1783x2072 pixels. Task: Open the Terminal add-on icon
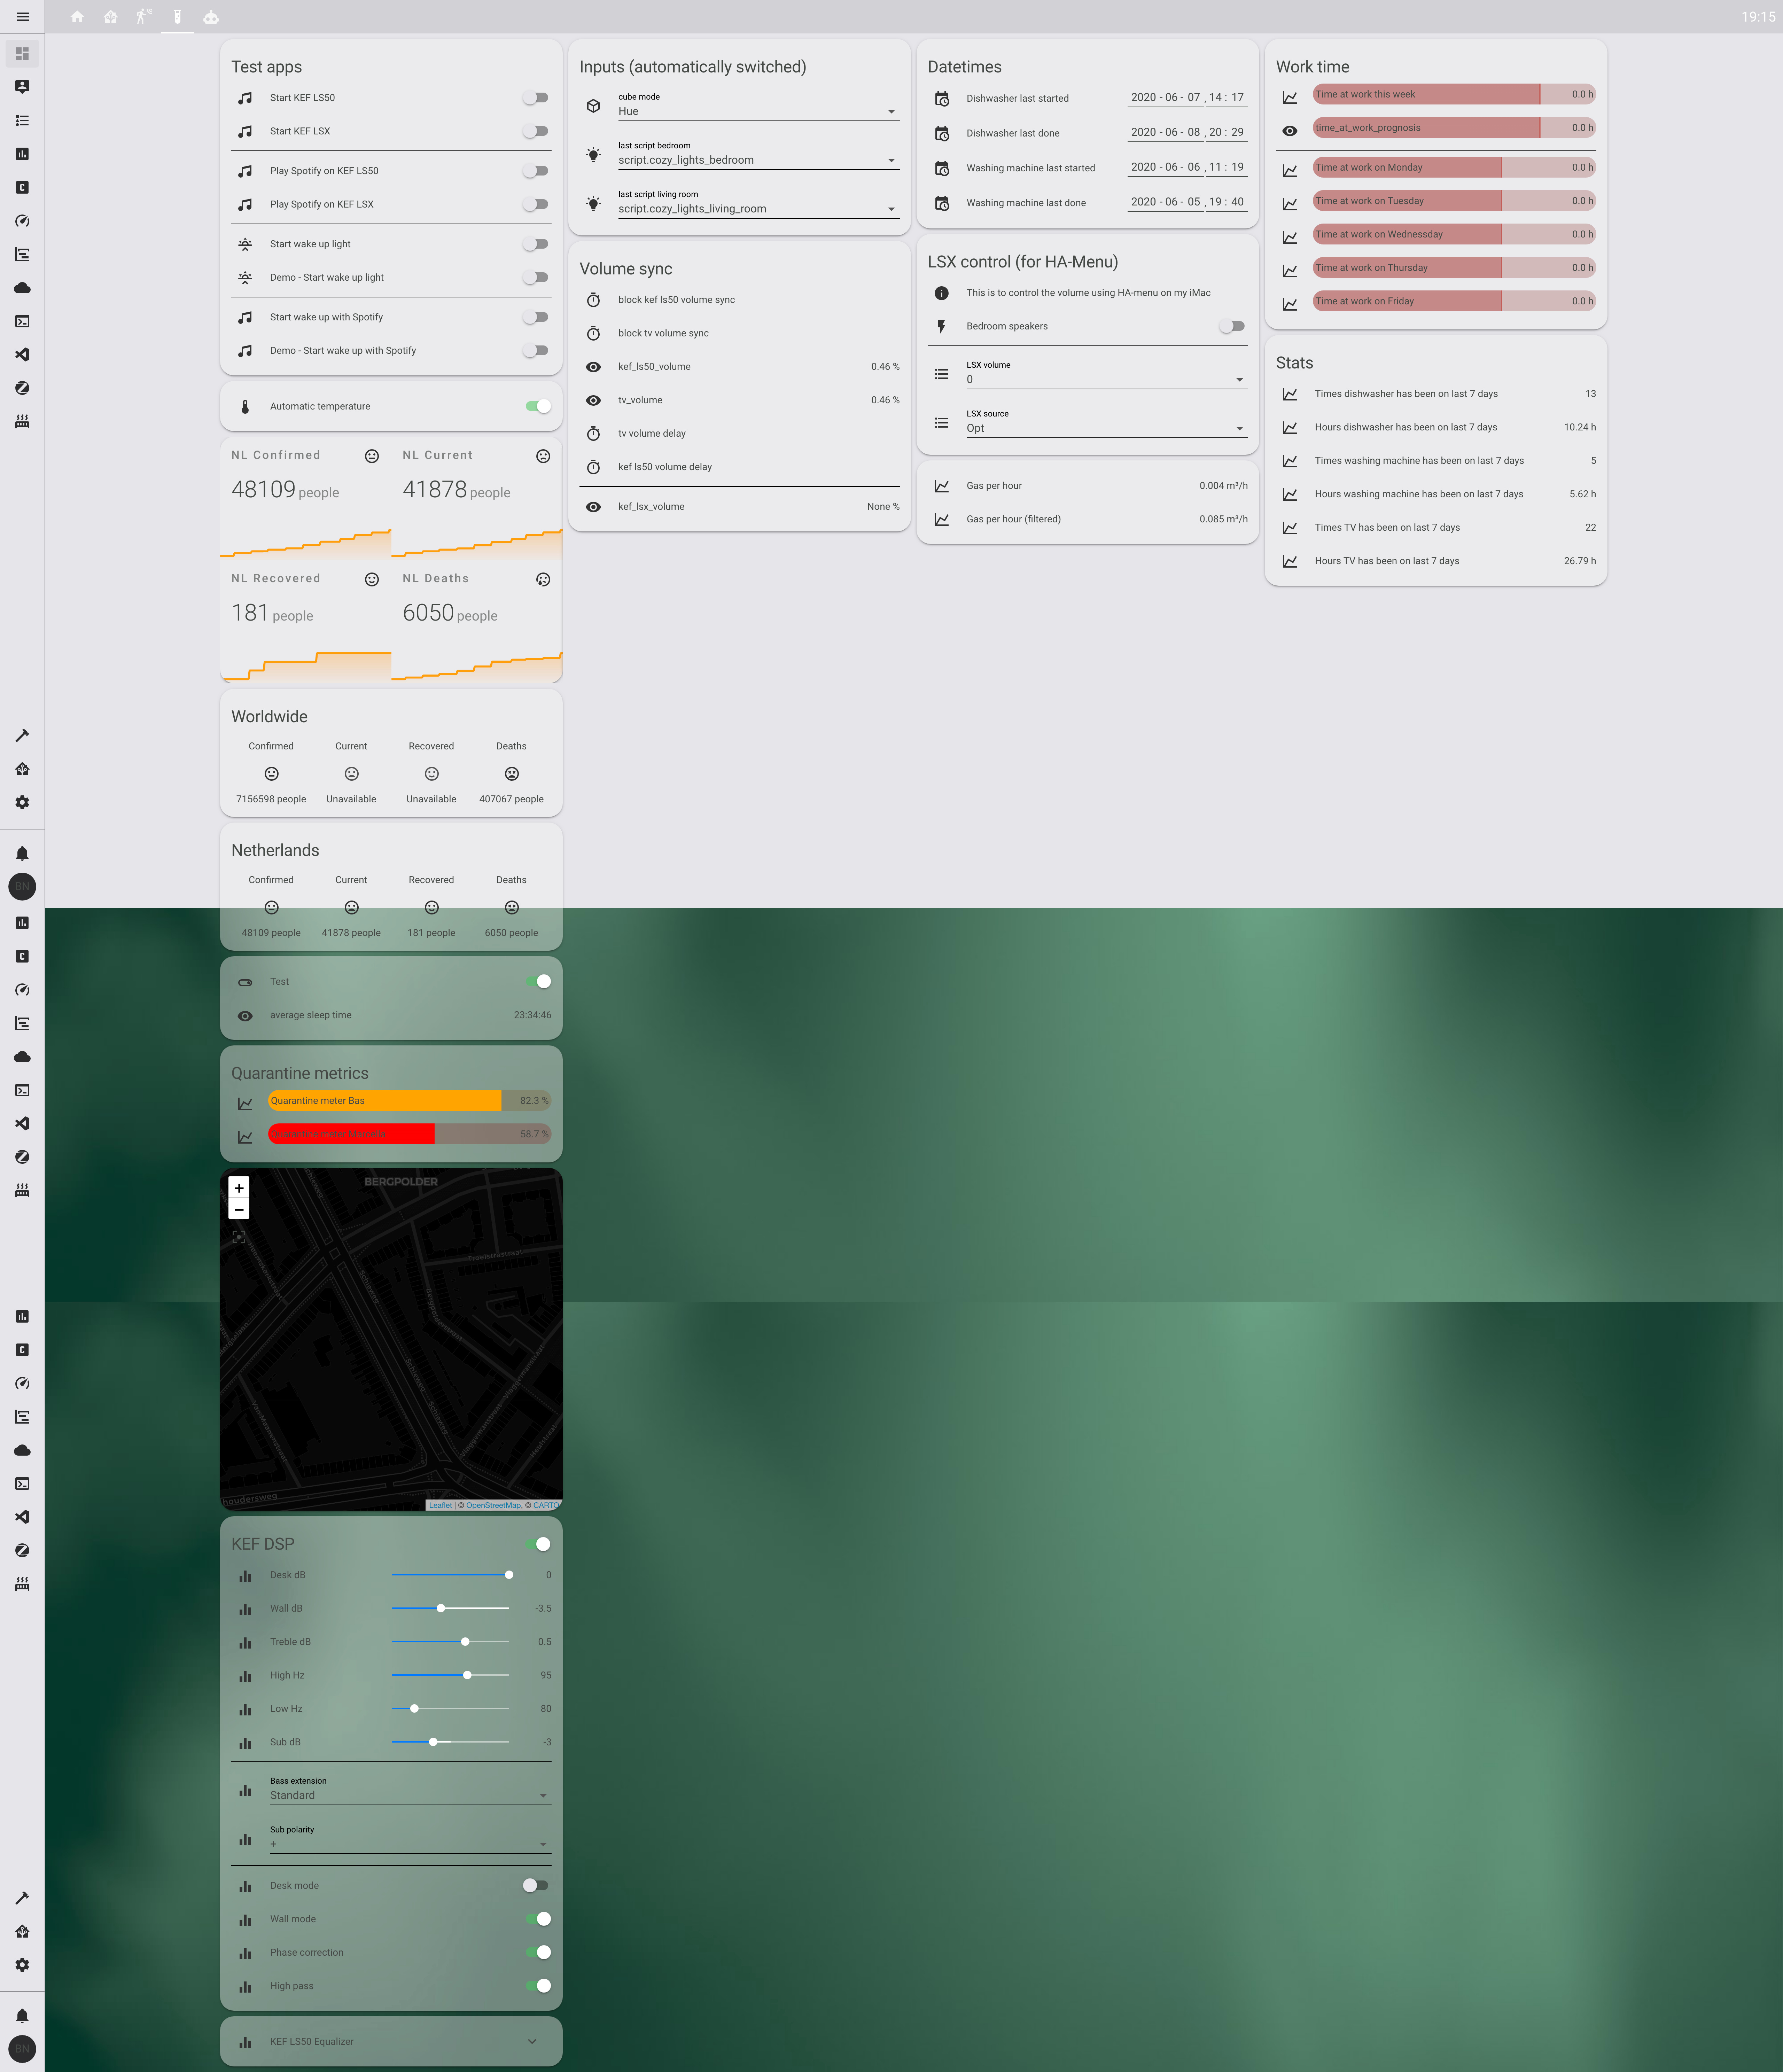pos(22,321)
